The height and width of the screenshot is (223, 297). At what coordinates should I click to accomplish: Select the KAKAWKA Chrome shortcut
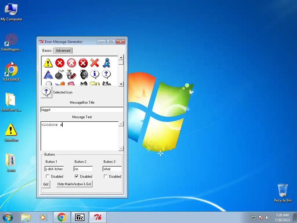pos(11,72)
